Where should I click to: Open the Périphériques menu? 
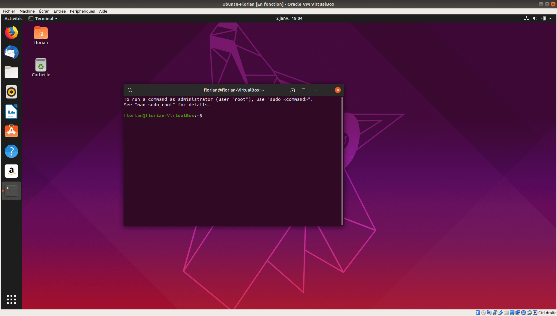(82, 11)
